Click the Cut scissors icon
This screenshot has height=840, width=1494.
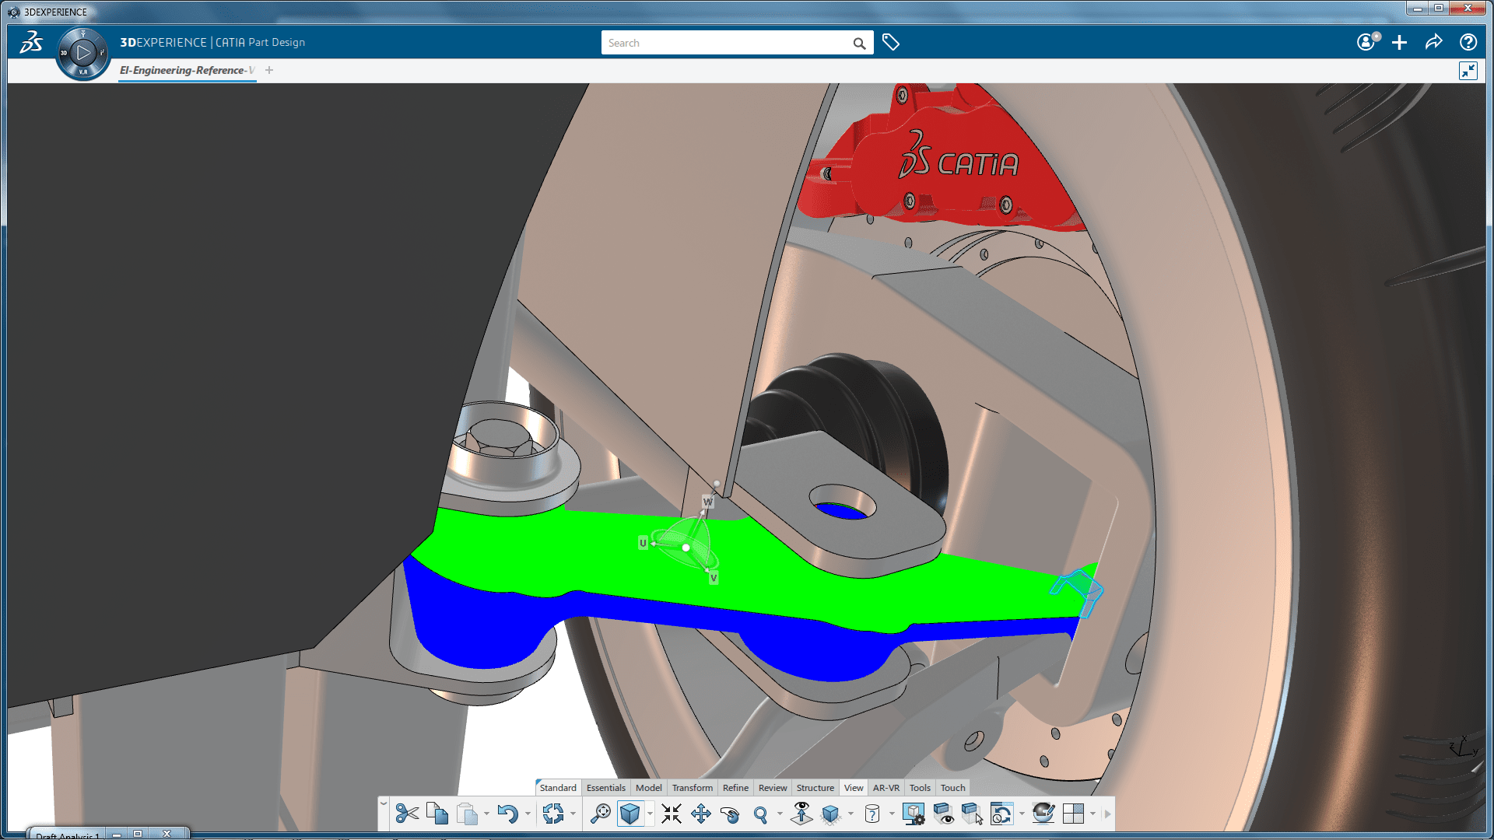(x=406, y=814)
